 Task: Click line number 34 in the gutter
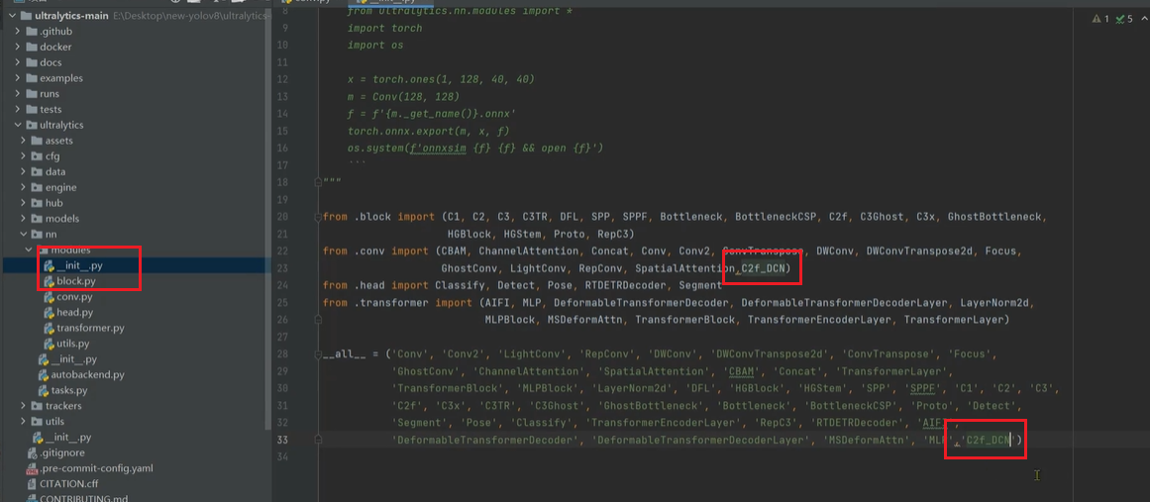pos(283,456)
